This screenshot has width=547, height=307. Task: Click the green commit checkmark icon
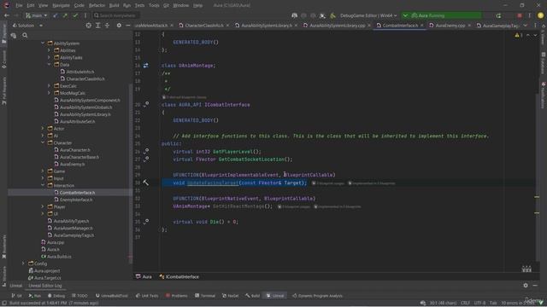pyautogui.click(x=75, y=15)
